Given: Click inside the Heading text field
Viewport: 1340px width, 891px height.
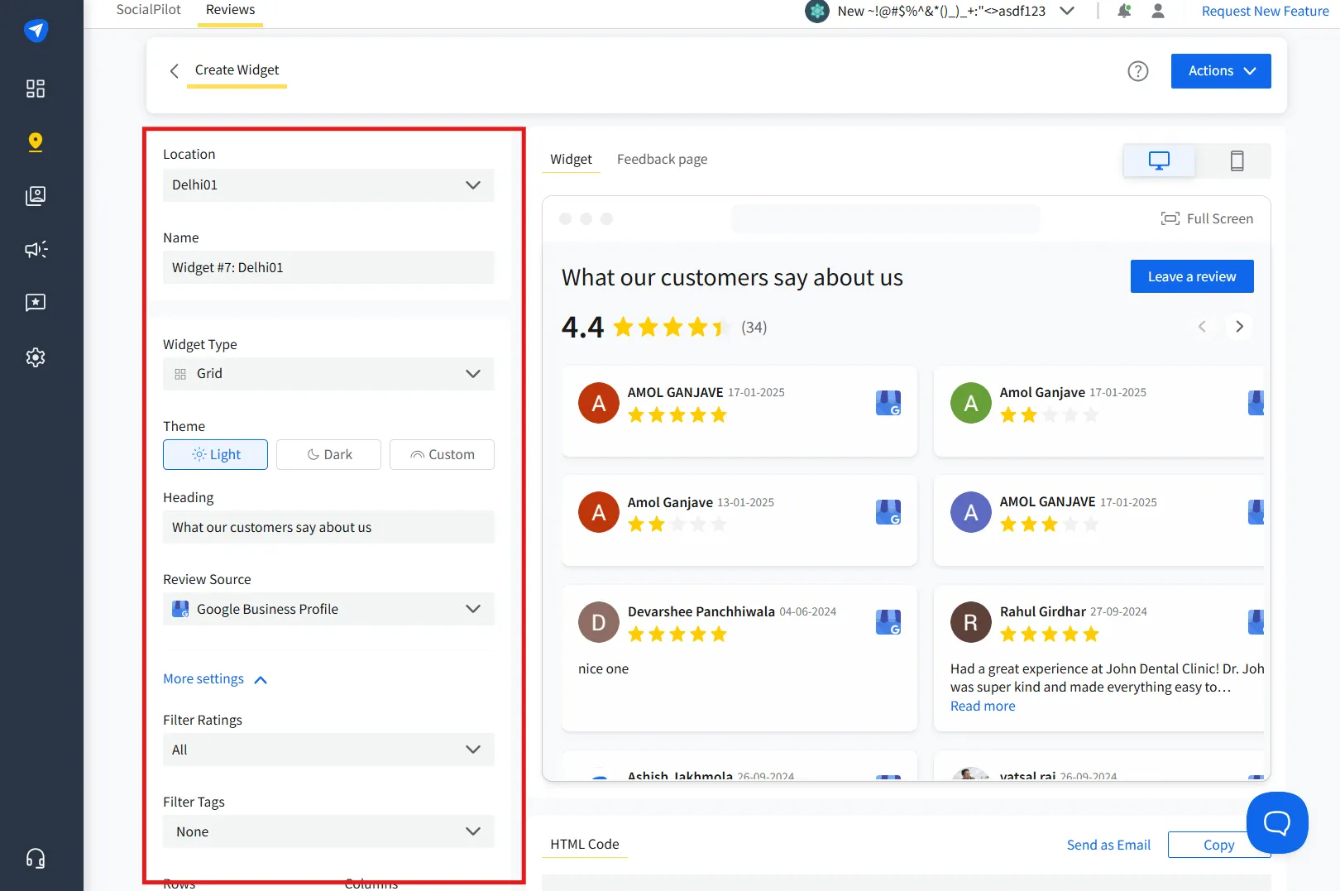Looking at the screenshot, I should tap(328, 527).
